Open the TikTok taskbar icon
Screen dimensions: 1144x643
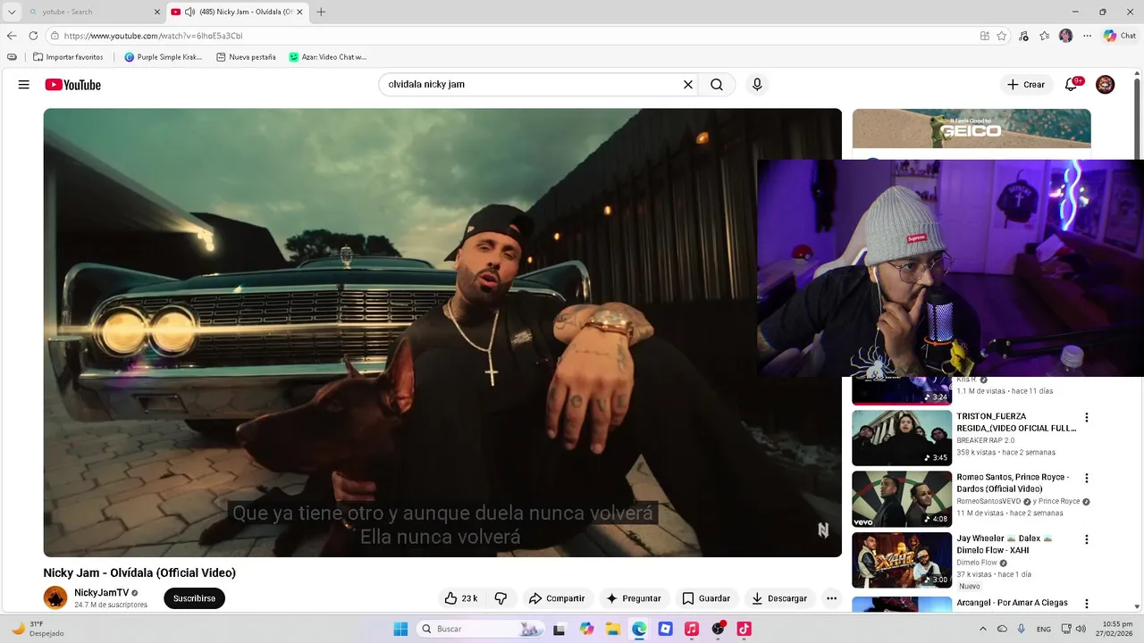click(x=744, y=629)
